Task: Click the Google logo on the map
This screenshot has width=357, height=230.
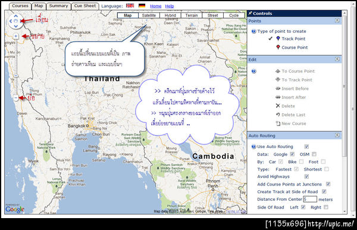Action: (15, 209)
